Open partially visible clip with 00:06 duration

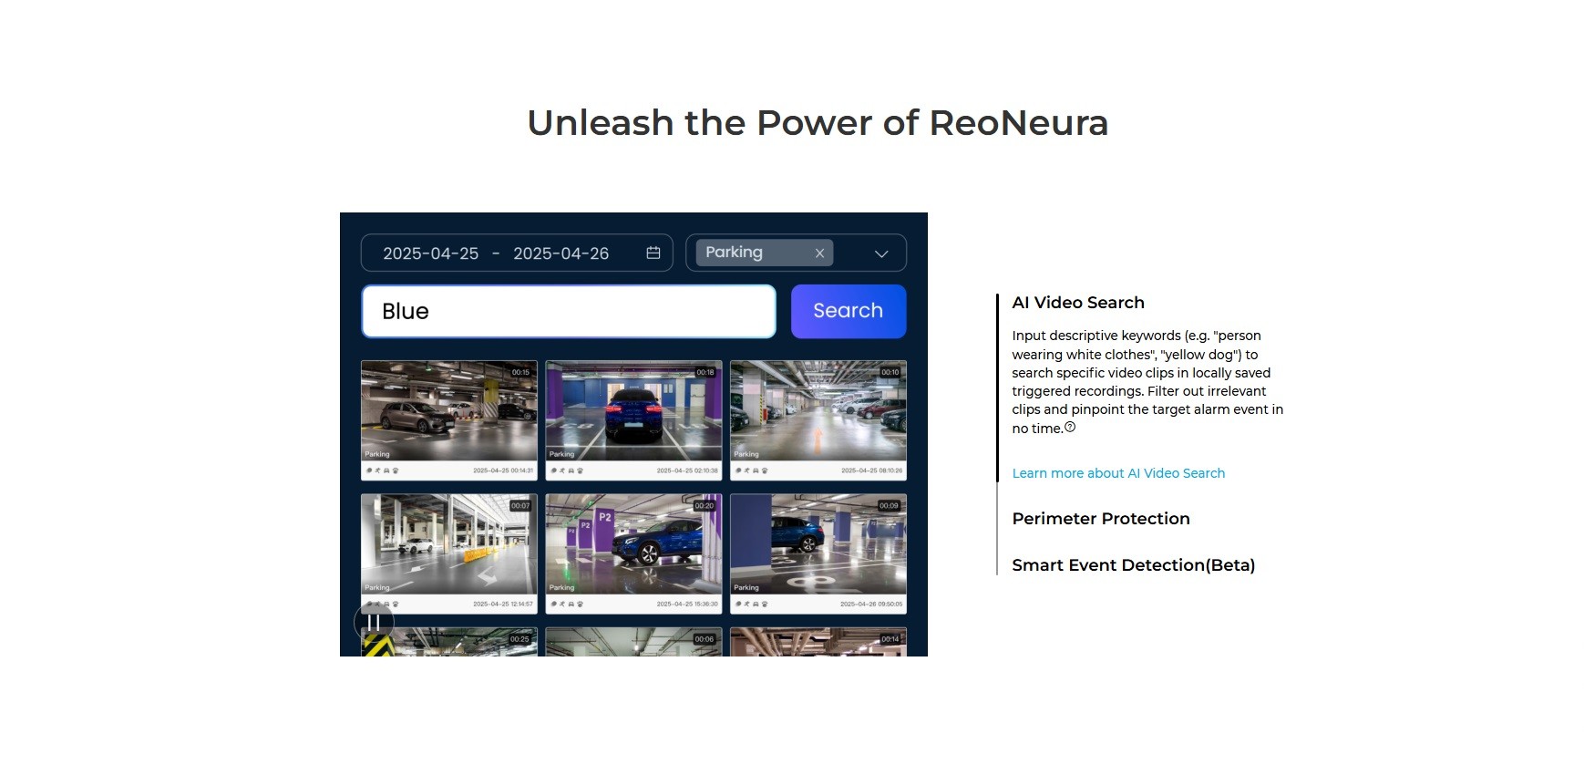(633, 642)
